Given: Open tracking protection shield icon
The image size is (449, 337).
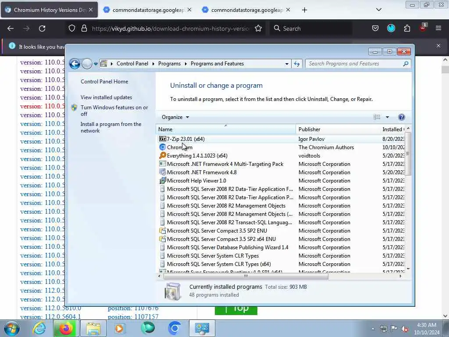Looking at the screenshot, I should (x=72, y=29).
